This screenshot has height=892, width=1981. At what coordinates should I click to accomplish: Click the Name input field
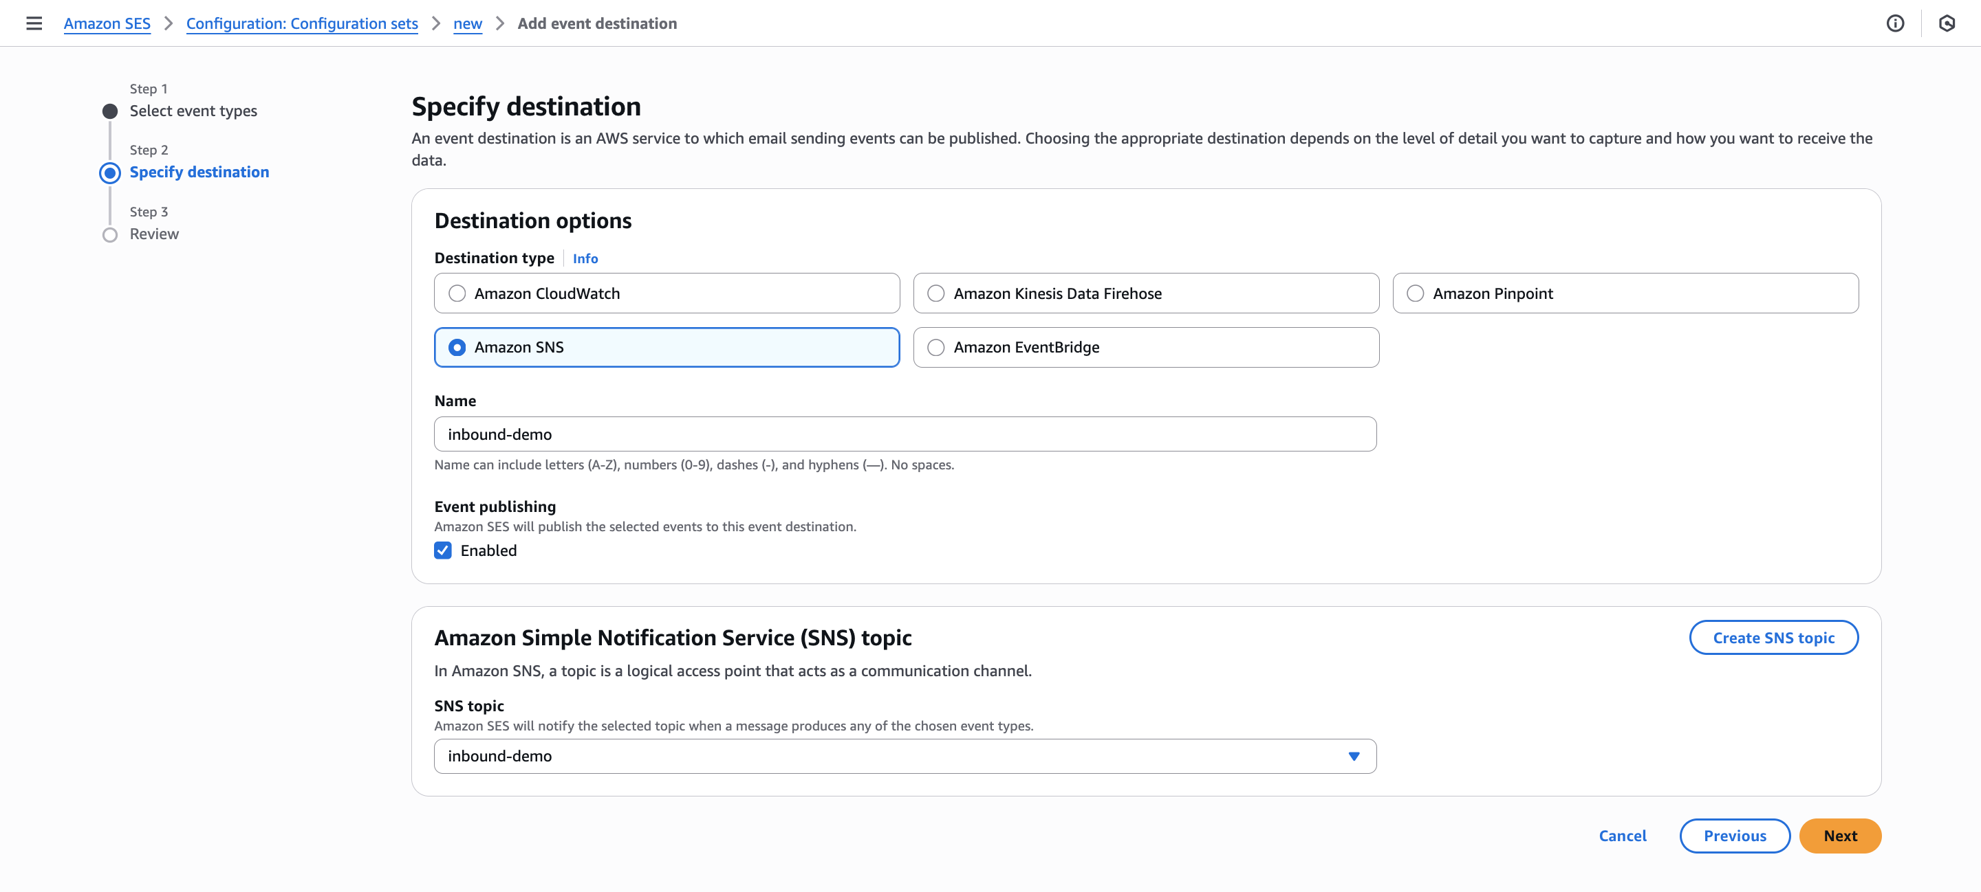pos(905,434)
